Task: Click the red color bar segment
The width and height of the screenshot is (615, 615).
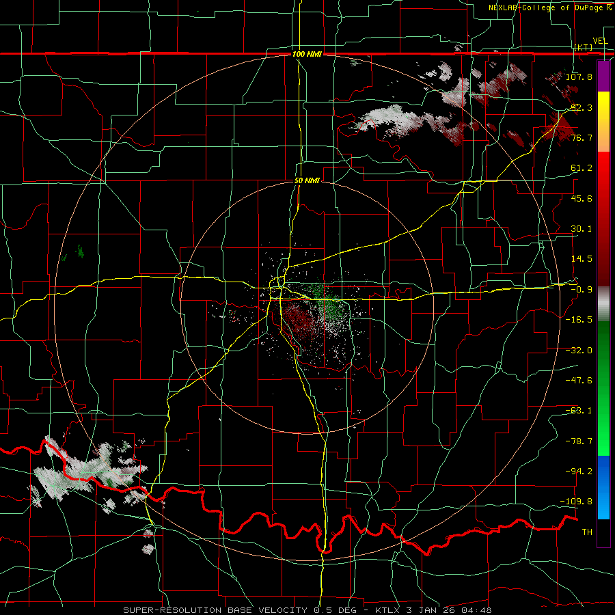Action: click(x=603, y=219)
